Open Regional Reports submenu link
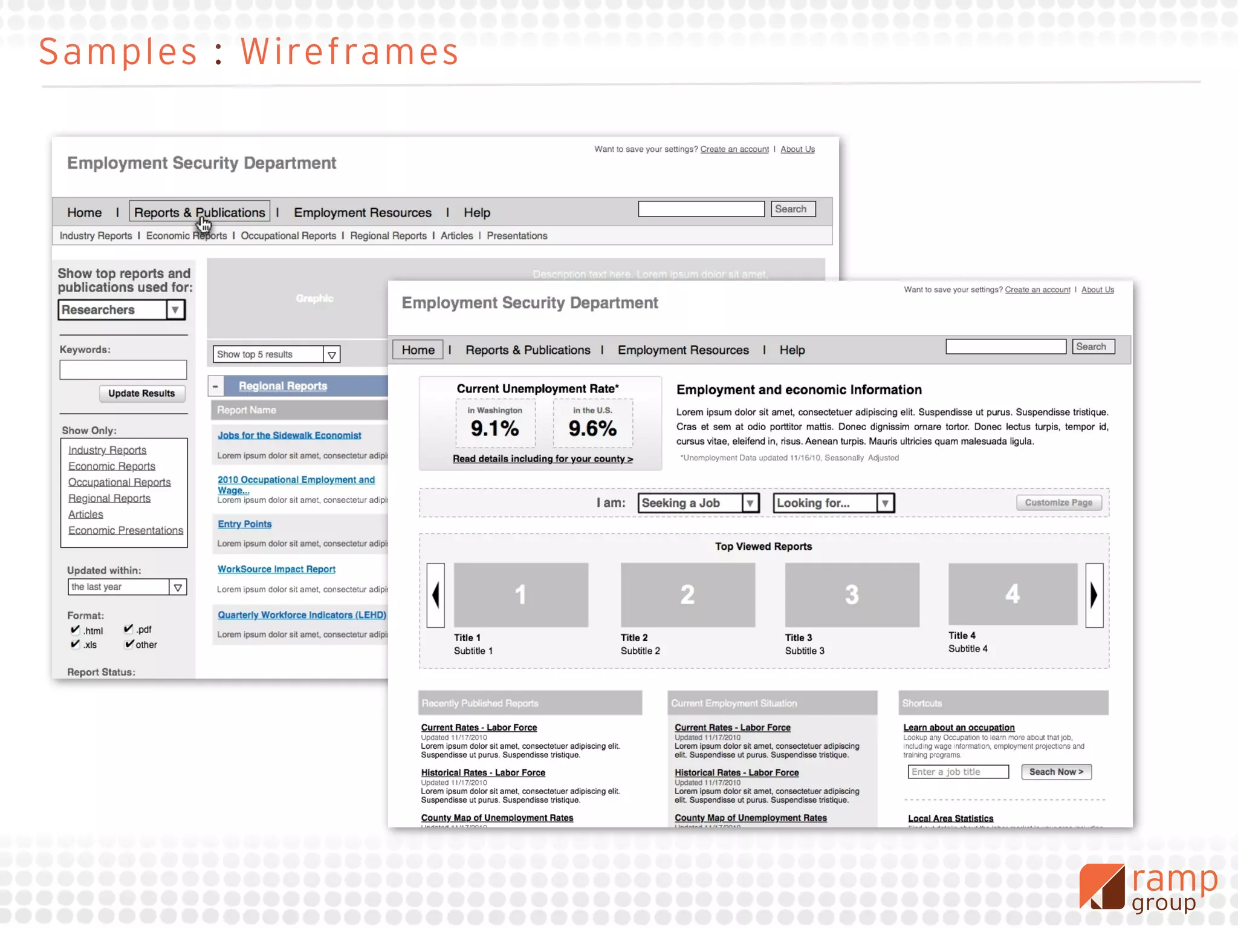Screen dimensions: 1238x929 coord(388,236)
